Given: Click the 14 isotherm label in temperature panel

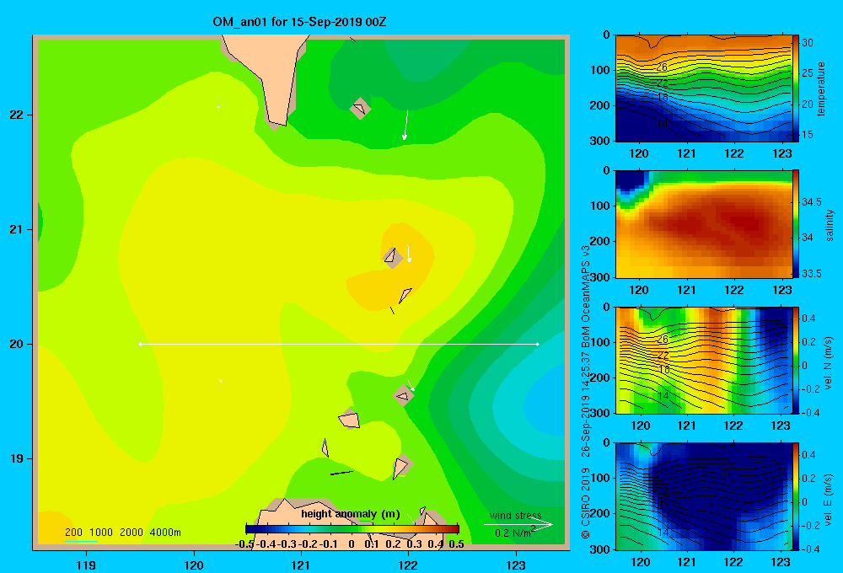Looking at the screenshot, I should (663, 124).
